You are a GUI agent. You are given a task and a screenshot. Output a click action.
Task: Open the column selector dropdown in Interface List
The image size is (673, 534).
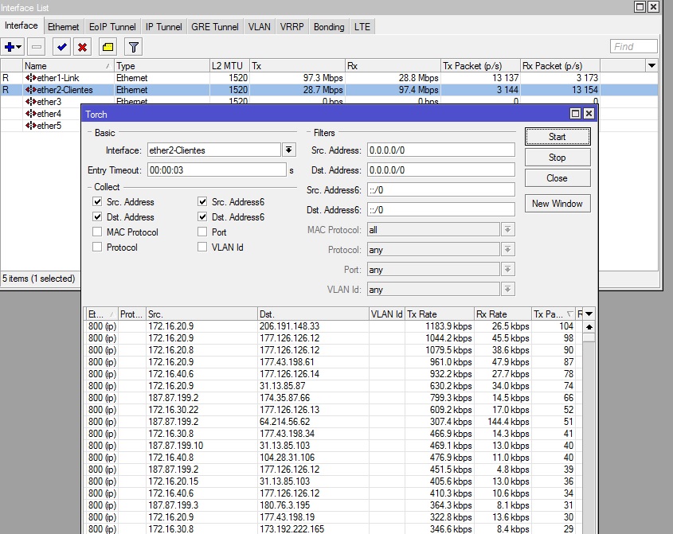tap(652, 66)
